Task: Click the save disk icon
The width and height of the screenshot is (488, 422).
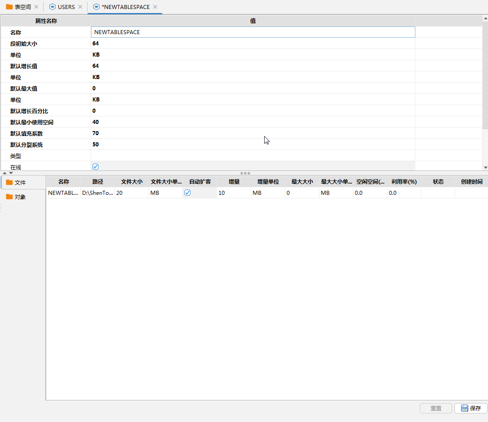Action: coord(465,408)
